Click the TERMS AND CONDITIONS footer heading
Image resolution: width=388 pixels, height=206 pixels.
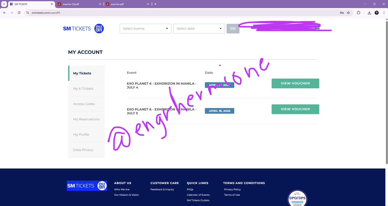pyautogui.click(x=244, y=183)
